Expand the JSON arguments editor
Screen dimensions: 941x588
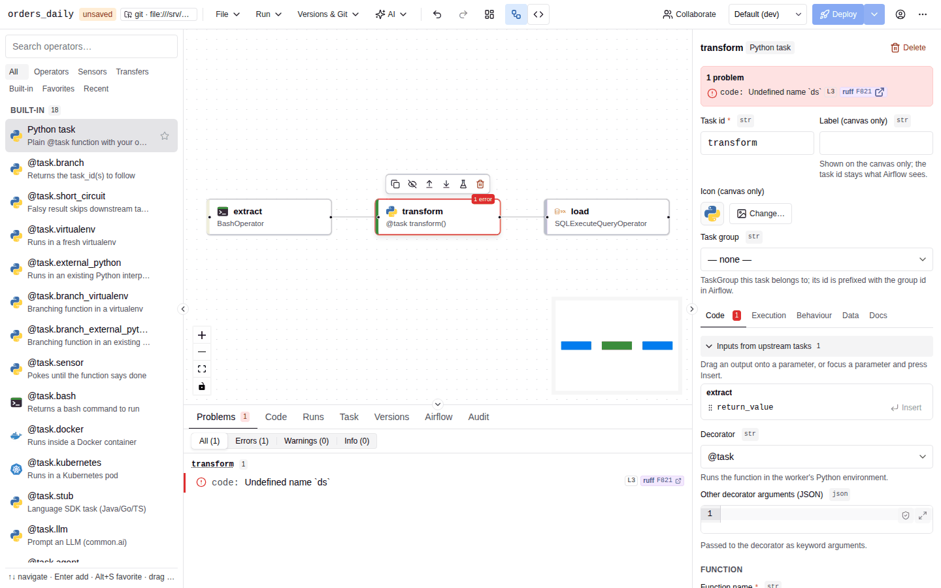923,515
